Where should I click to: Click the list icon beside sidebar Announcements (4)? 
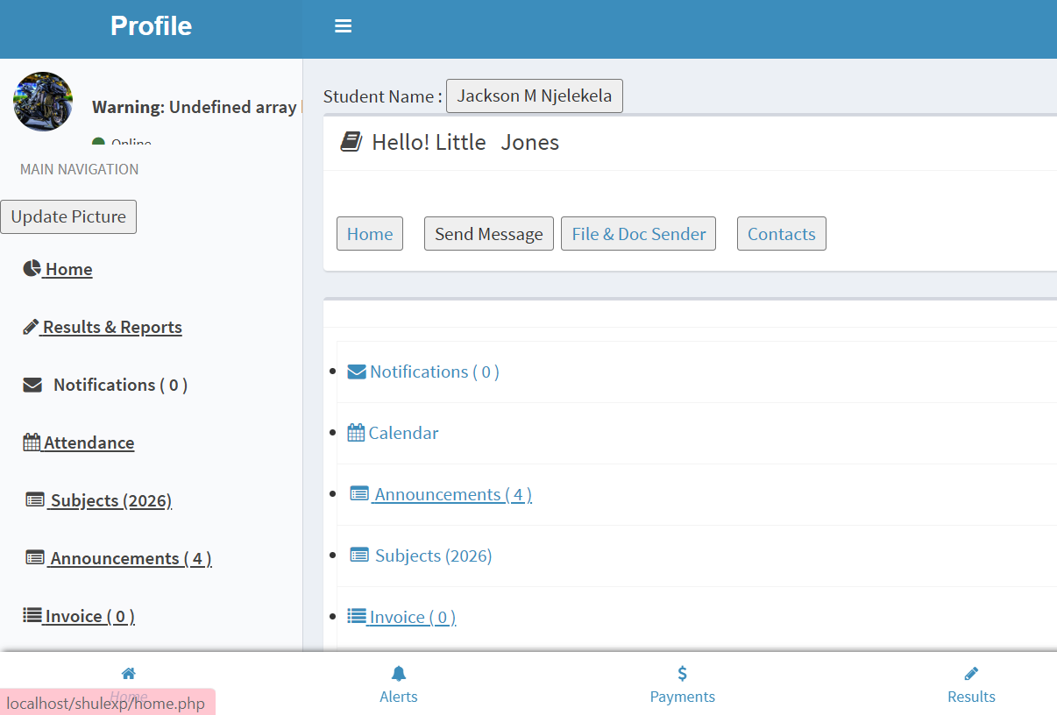pyautogui.click(x=35, y=557)
